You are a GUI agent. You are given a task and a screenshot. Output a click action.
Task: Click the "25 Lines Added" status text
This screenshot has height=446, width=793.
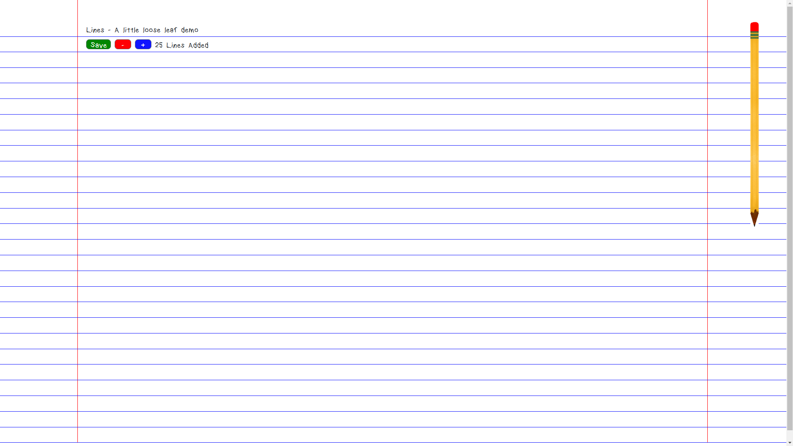tap(181, 45)
